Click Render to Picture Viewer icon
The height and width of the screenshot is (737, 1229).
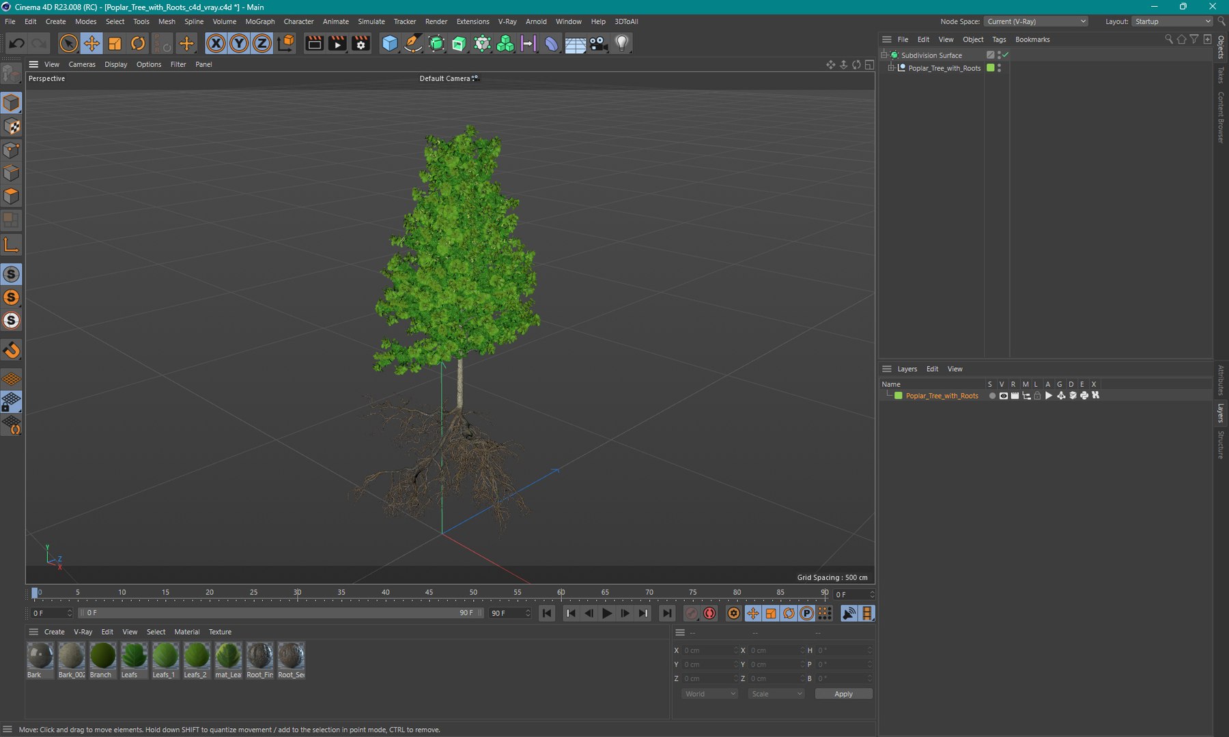337,44
